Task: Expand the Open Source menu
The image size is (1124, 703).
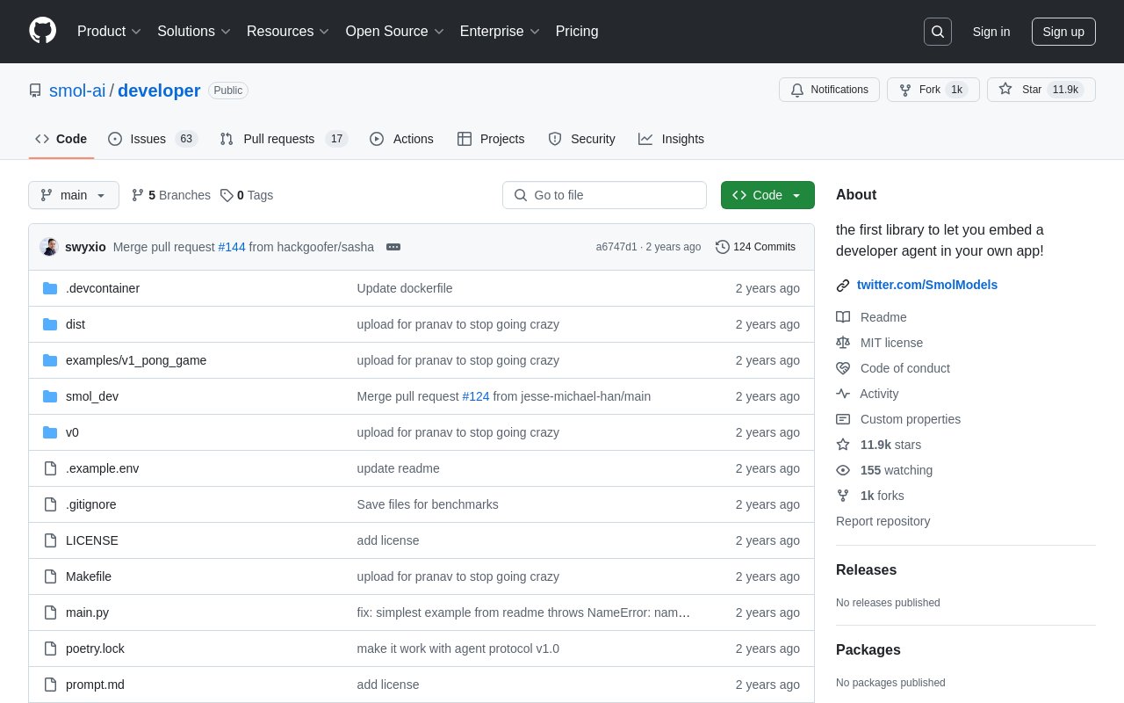Action: tap(395, 32)
